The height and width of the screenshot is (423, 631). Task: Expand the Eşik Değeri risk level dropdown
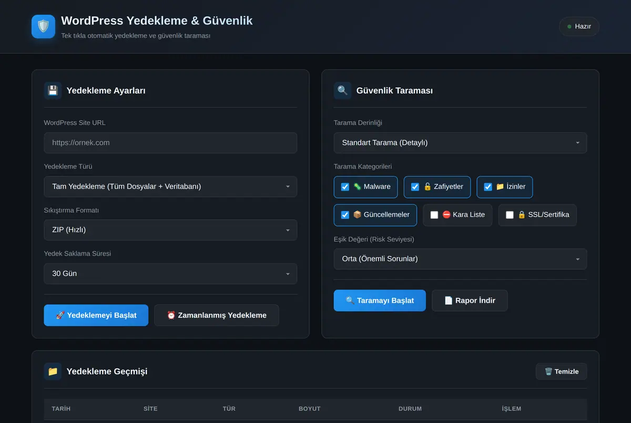pos(460,259)
